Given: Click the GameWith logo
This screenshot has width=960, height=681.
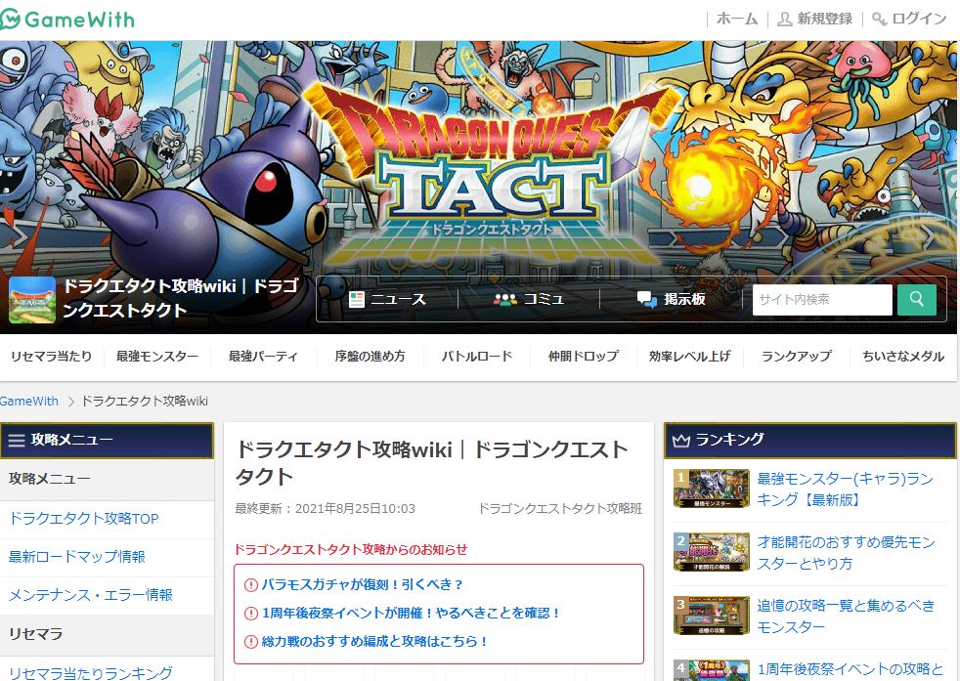Looking at the screenshot, I should click(x=67, y=19).
